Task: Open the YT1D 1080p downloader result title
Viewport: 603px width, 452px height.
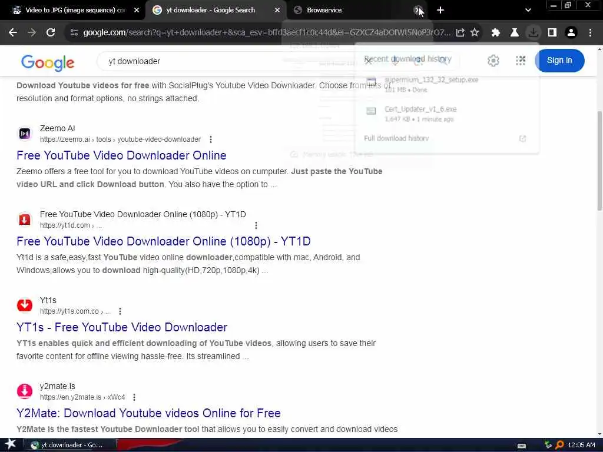Action: [x=164, y=241]
